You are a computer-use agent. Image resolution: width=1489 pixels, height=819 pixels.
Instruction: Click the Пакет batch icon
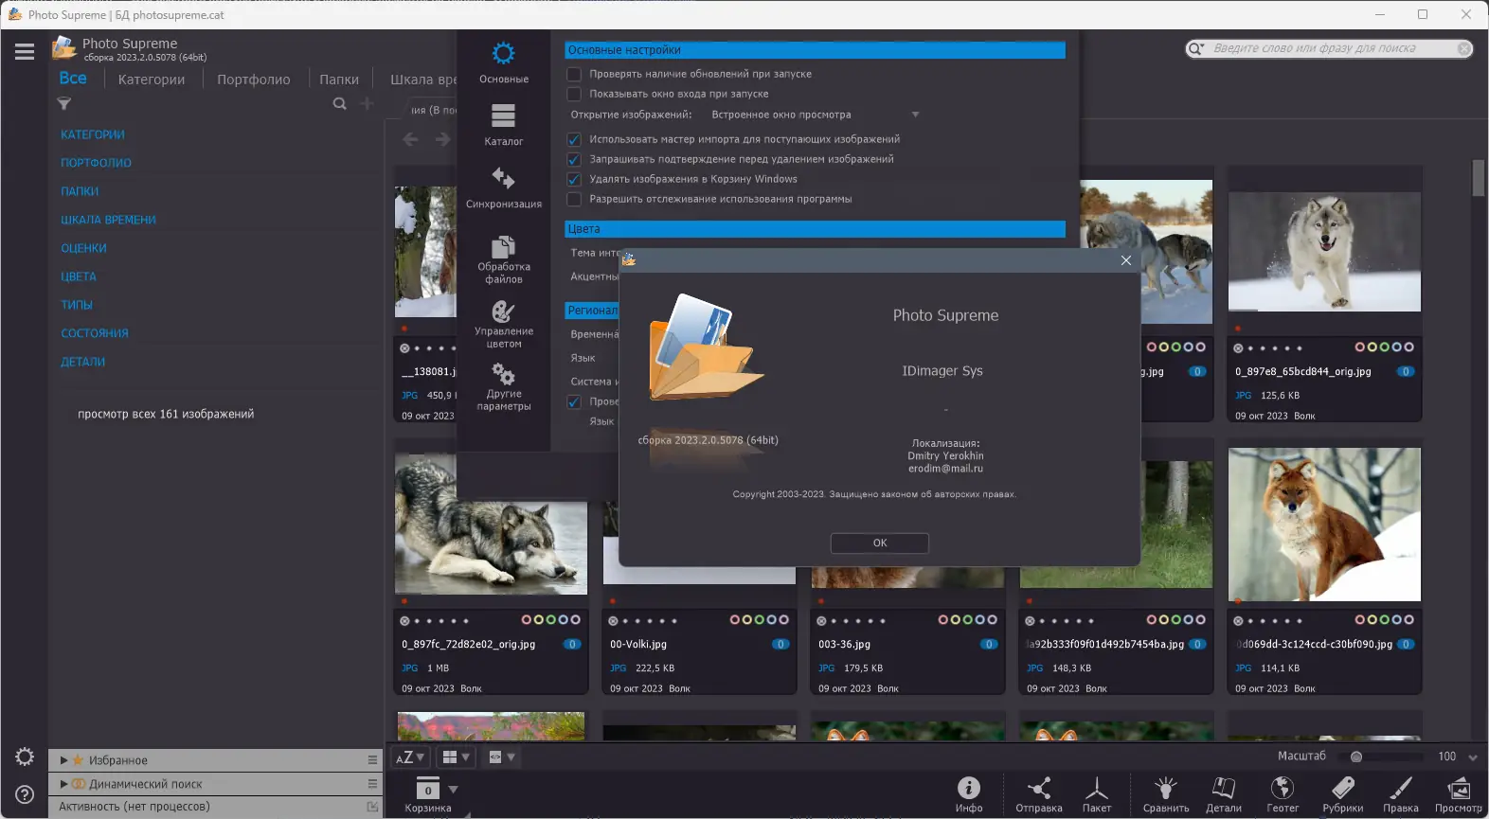click(1097, 794)
